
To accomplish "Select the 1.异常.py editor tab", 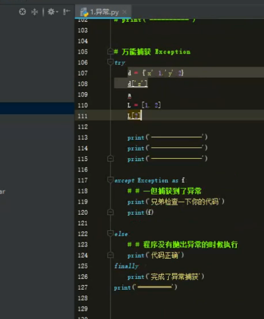I will (103, 12).
